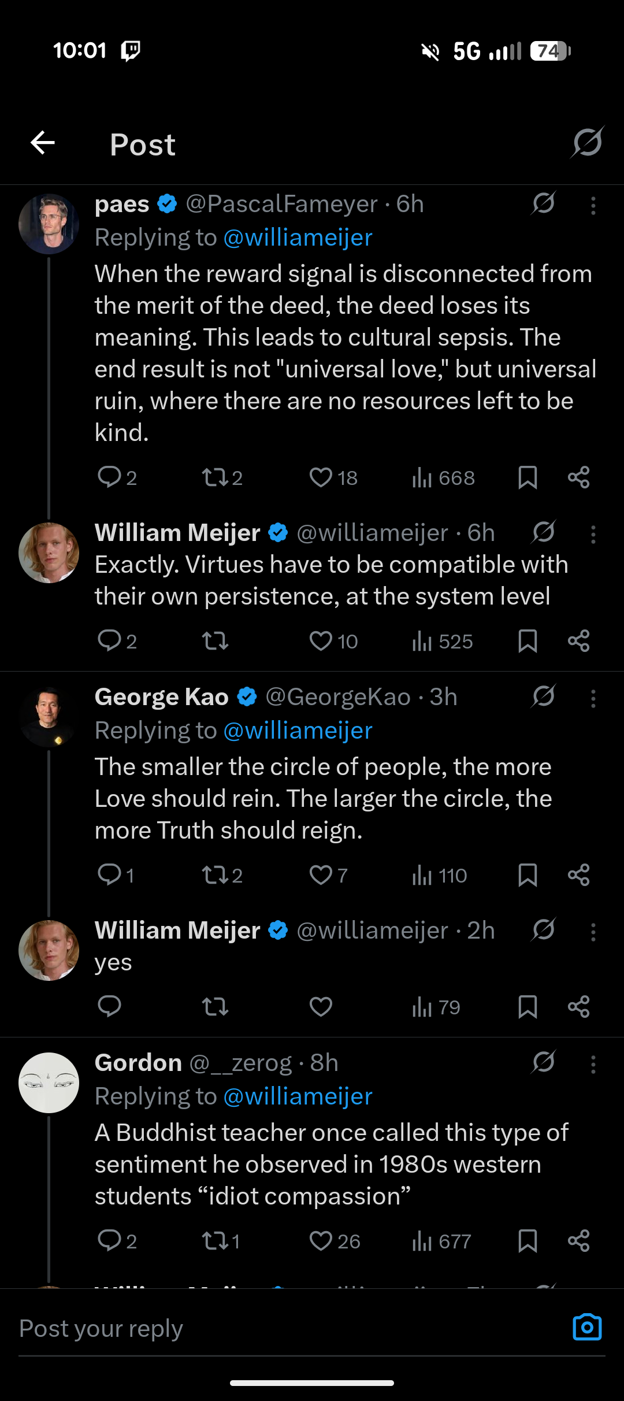The width and height of the screenshot is (624, 1401).
Task: Tap Grok icon beside George Kao's post
Action: (544, 696)
